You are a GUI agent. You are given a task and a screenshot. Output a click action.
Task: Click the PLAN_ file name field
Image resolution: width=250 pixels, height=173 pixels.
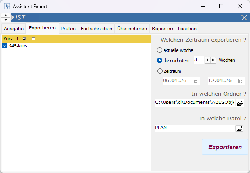[x=193, y=128]
